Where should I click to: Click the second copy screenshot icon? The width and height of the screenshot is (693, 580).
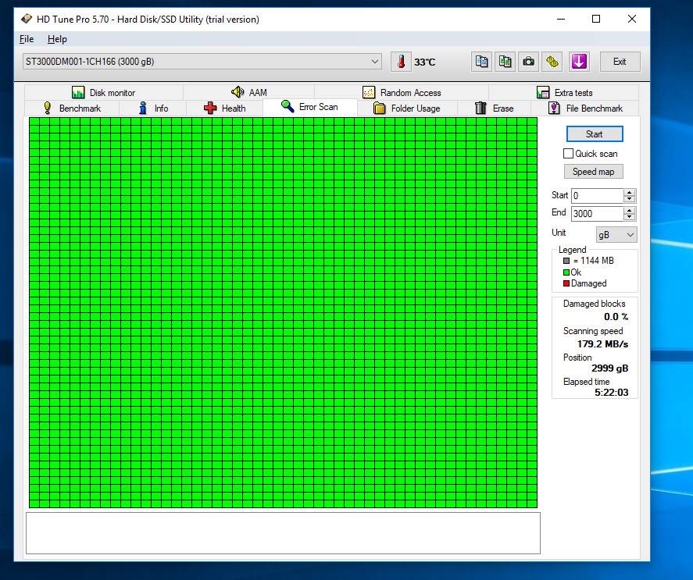(x=505, y=62)
